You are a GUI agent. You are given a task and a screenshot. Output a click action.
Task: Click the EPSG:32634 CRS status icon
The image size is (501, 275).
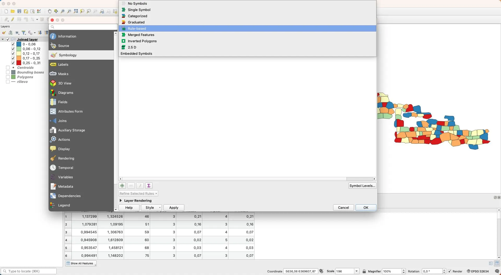(478, 271)
